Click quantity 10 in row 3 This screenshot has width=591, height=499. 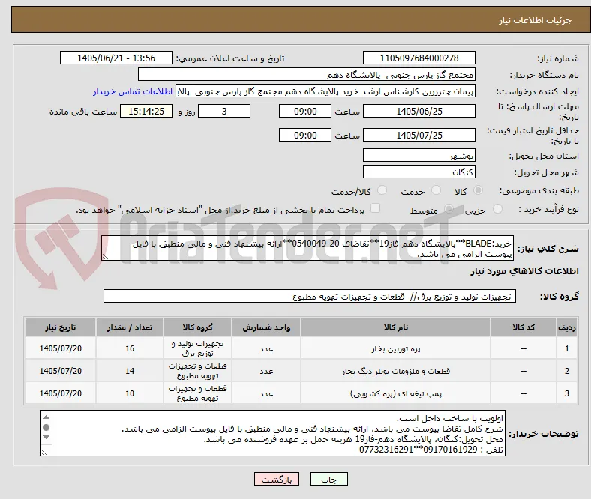click(x=130, y=393)
